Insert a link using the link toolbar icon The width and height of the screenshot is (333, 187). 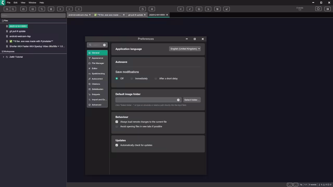tap(190, 9)
